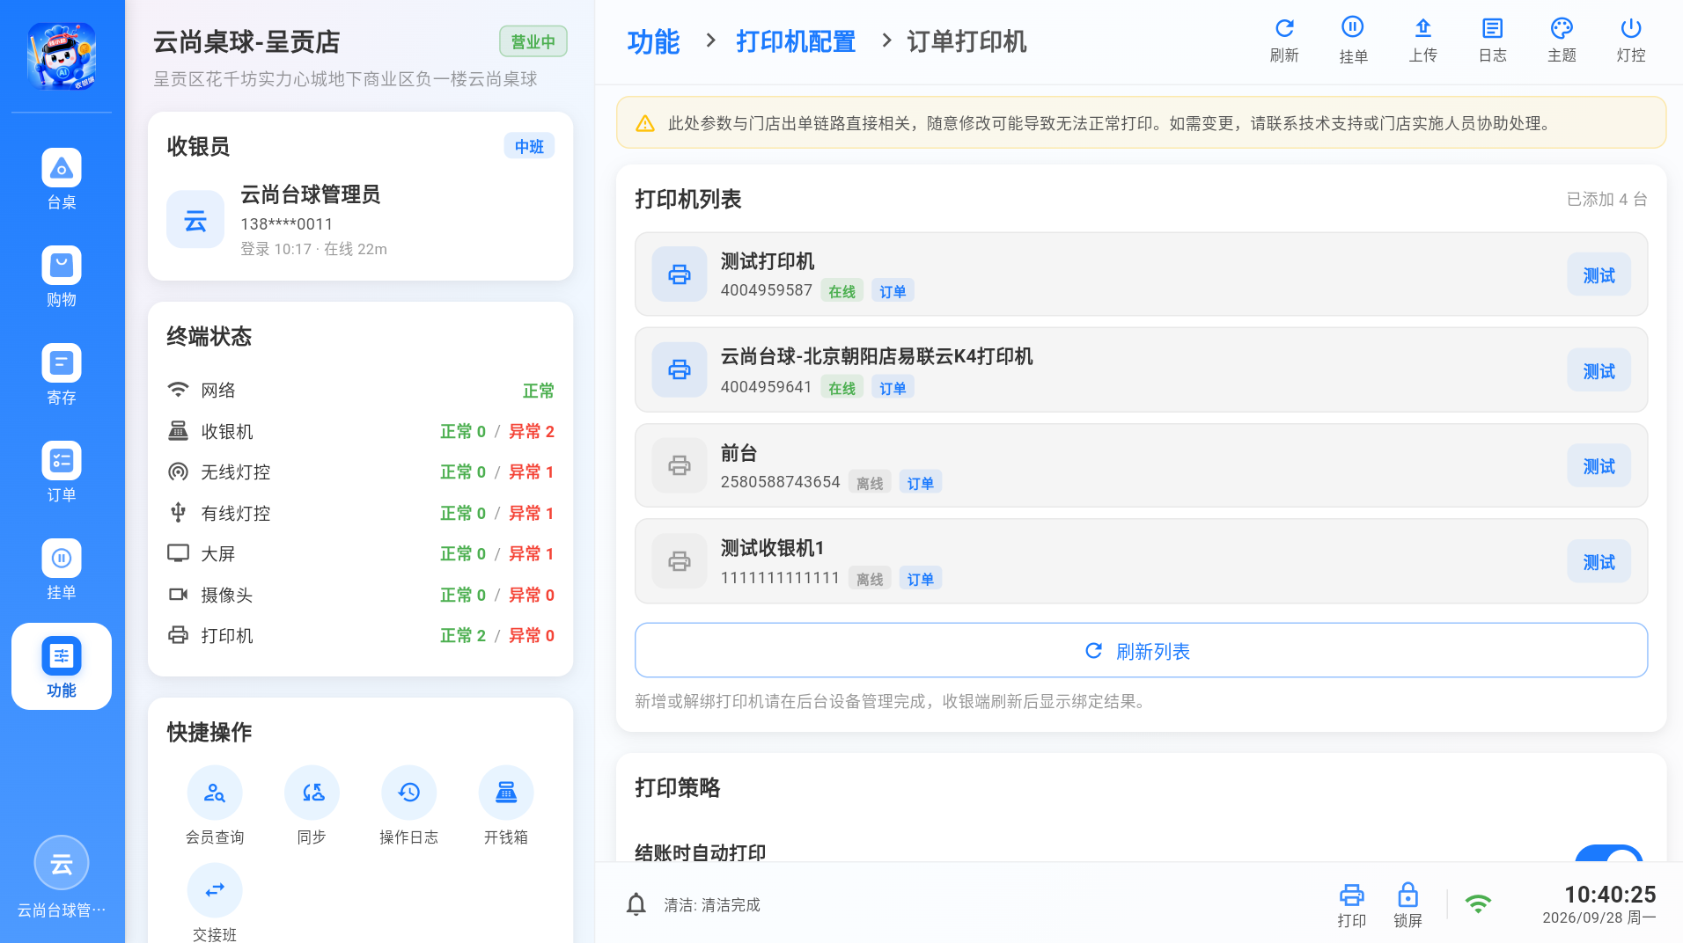The width and height of the screenshot is (1683, 943).
Task: Click the notification bell icon
Action: pos(636,904)
